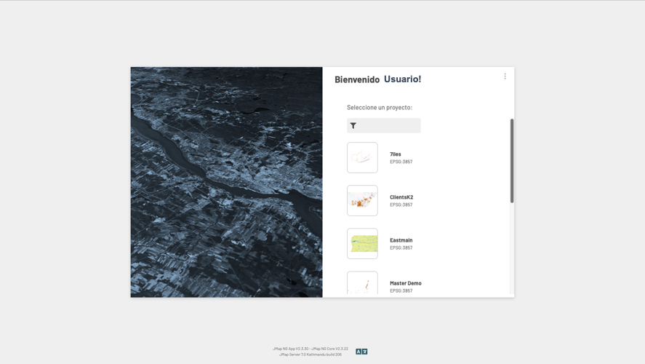The image size is (645, 364).
Task: Click the EPSG:3857 label under 7iles
Action: click(401, 162)
